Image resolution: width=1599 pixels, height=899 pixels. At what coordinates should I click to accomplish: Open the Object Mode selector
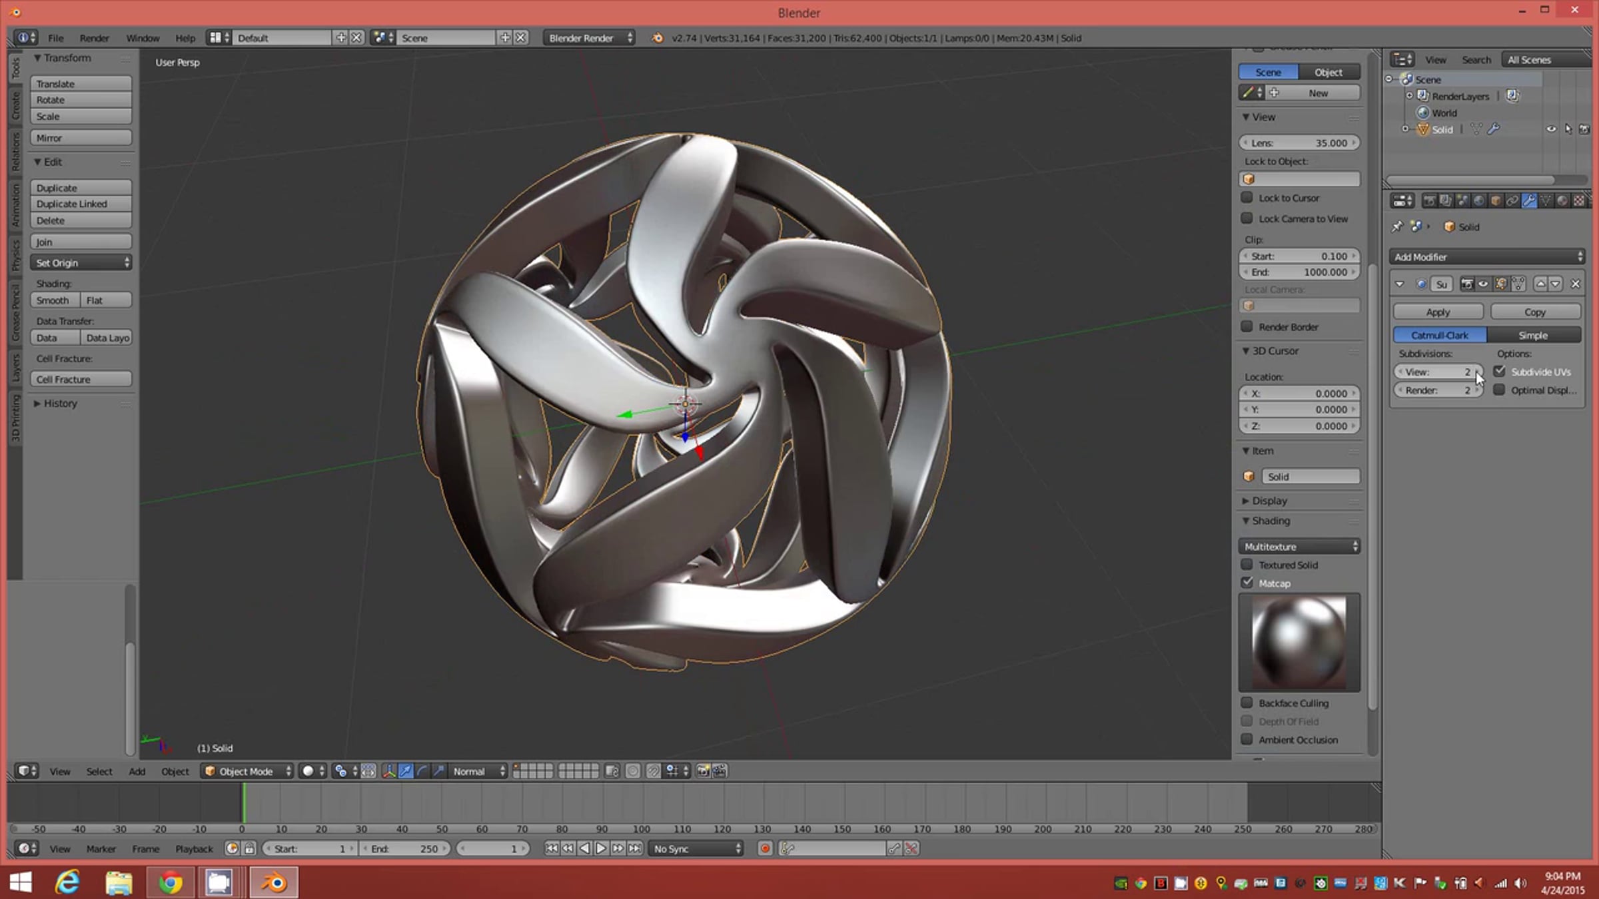[247, 771]
